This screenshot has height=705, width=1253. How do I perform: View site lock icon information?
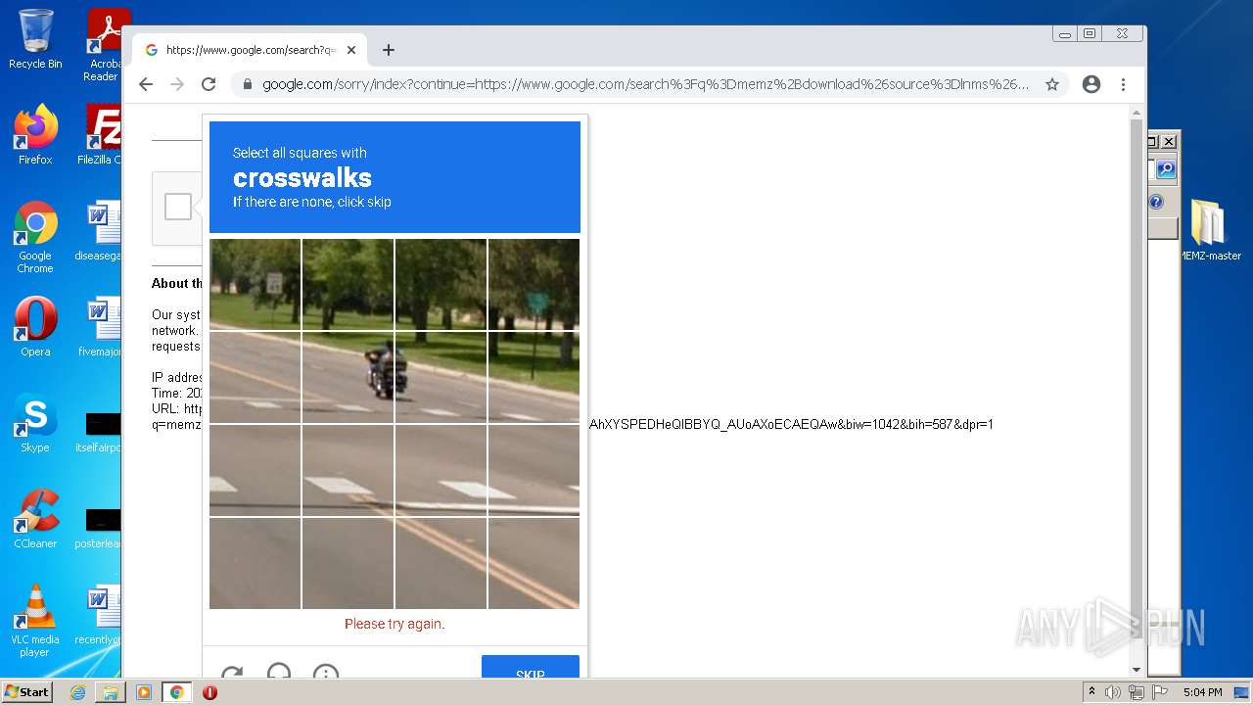(x=248, y=84)
